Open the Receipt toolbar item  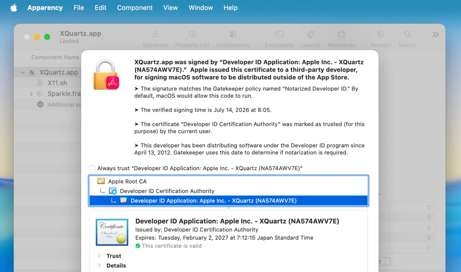point(381,39)
